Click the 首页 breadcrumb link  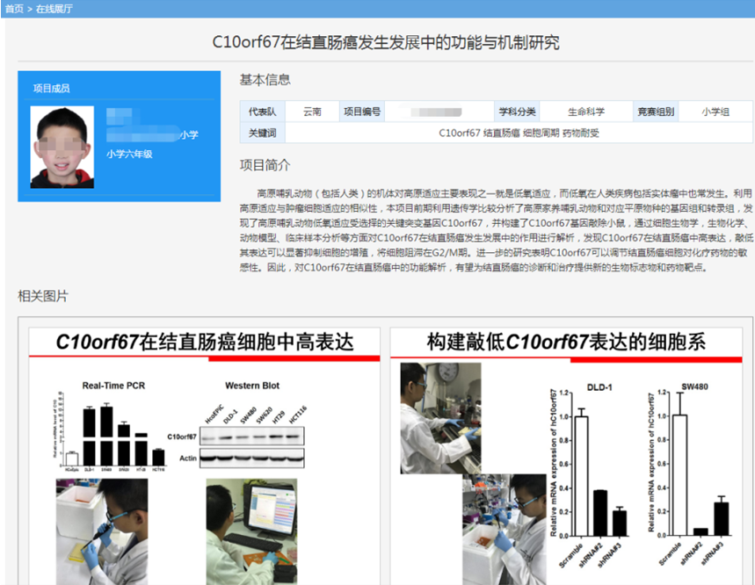click(13, 8)
